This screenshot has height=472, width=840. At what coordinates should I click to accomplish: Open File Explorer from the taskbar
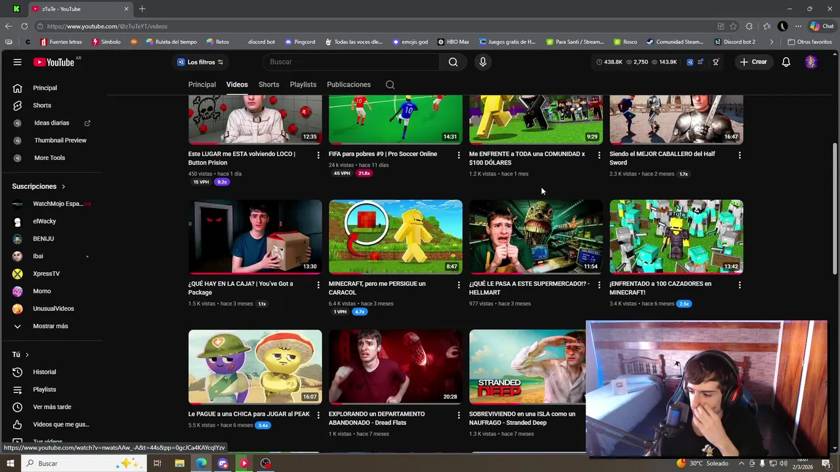pos(179,463)
